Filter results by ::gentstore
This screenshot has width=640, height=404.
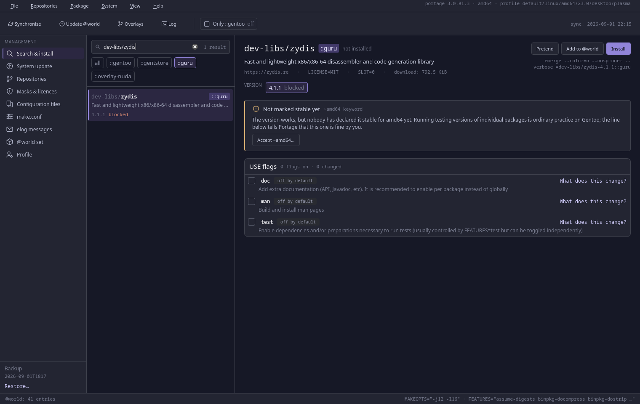point(155,63)
